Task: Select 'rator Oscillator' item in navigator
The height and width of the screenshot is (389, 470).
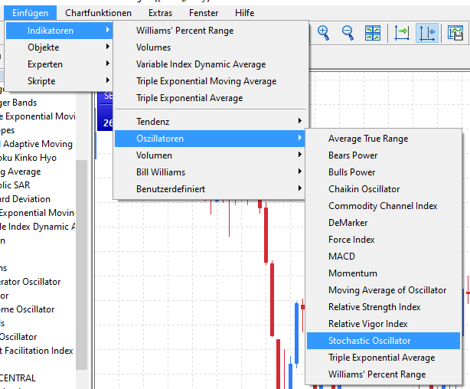Action: click(31, 282)
